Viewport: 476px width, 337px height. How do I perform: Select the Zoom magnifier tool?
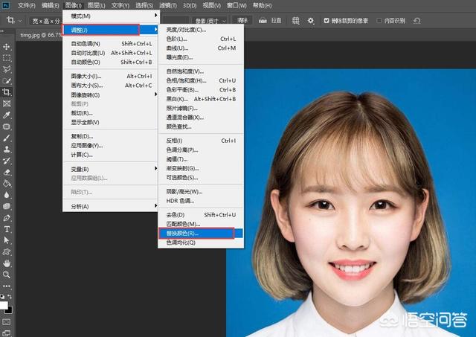click(x=7, y=275)
